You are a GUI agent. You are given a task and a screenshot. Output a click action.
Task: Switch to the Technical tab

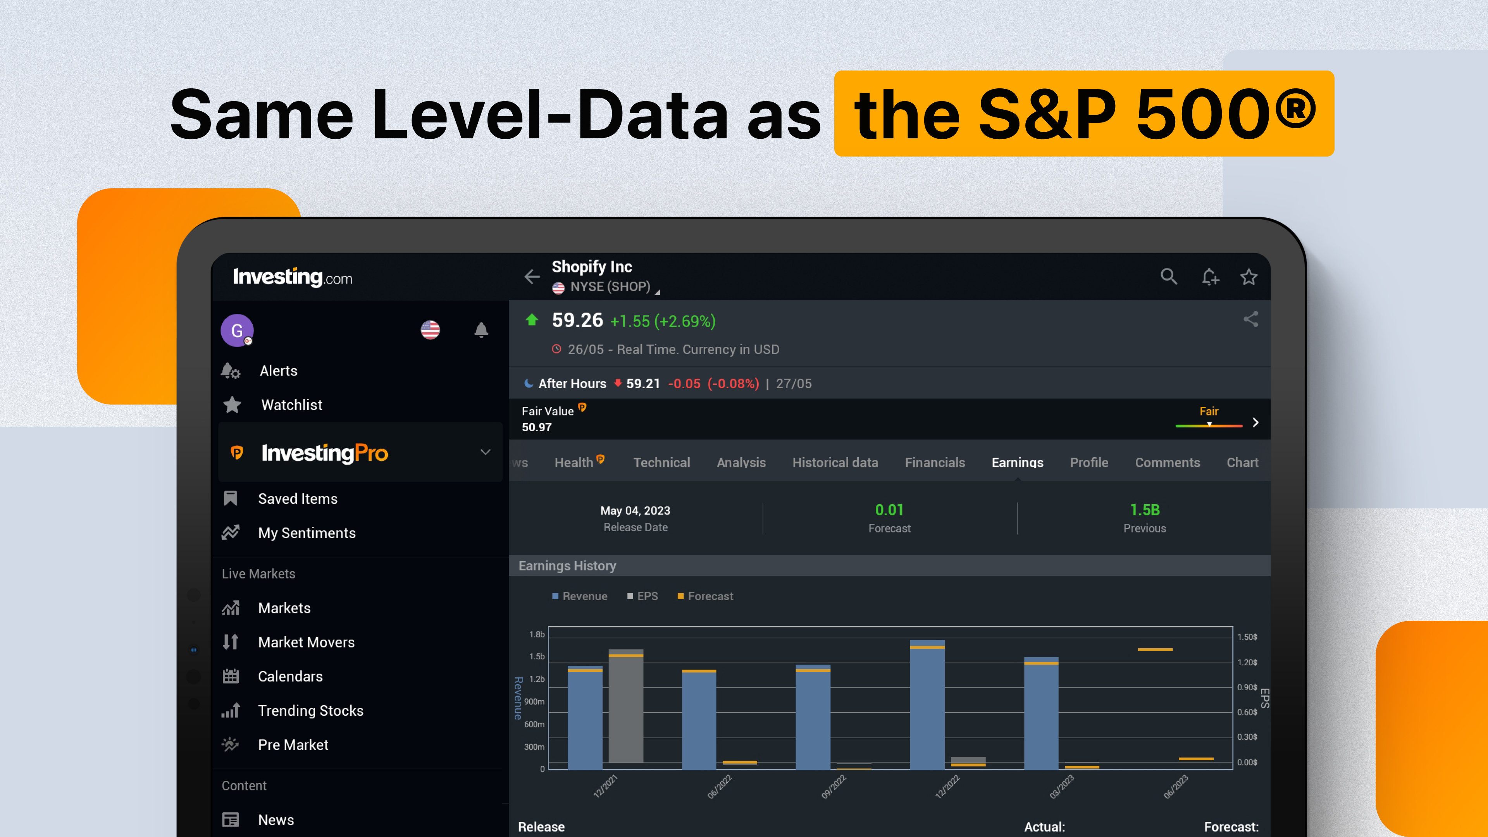tap(661, 463)
